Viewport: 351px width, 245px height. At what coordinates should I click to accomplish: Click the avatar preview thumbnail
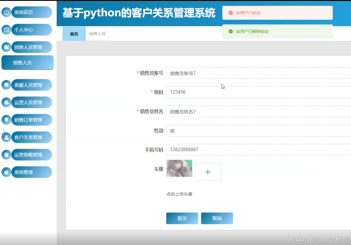coord(179,169)
